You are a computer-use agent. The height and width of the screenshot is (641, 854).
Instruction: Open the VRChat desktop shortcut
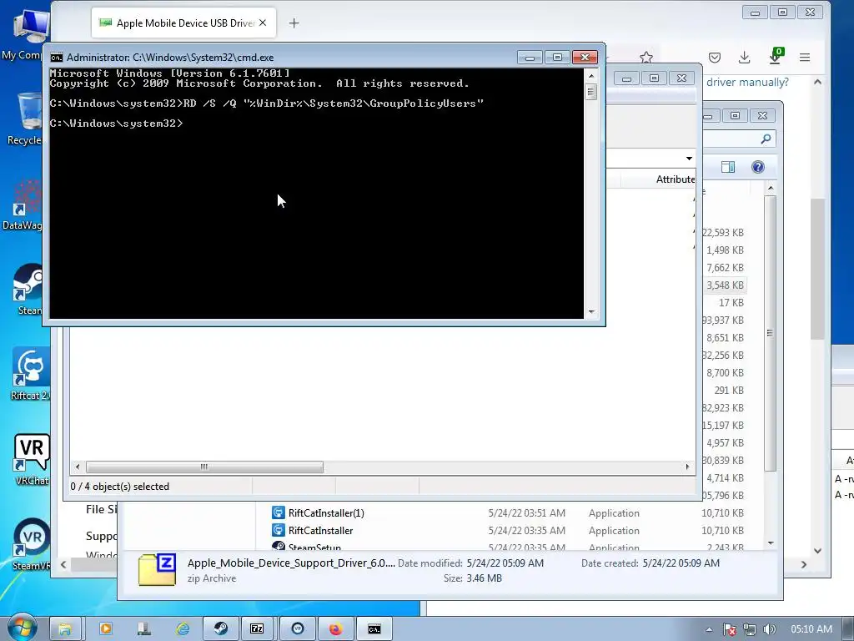(32, 459)
